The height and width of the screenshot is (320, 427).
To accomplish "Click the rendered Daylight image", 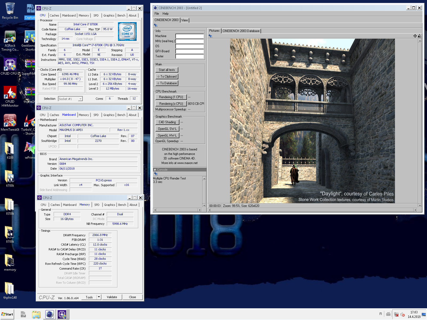I will (312, 121).
